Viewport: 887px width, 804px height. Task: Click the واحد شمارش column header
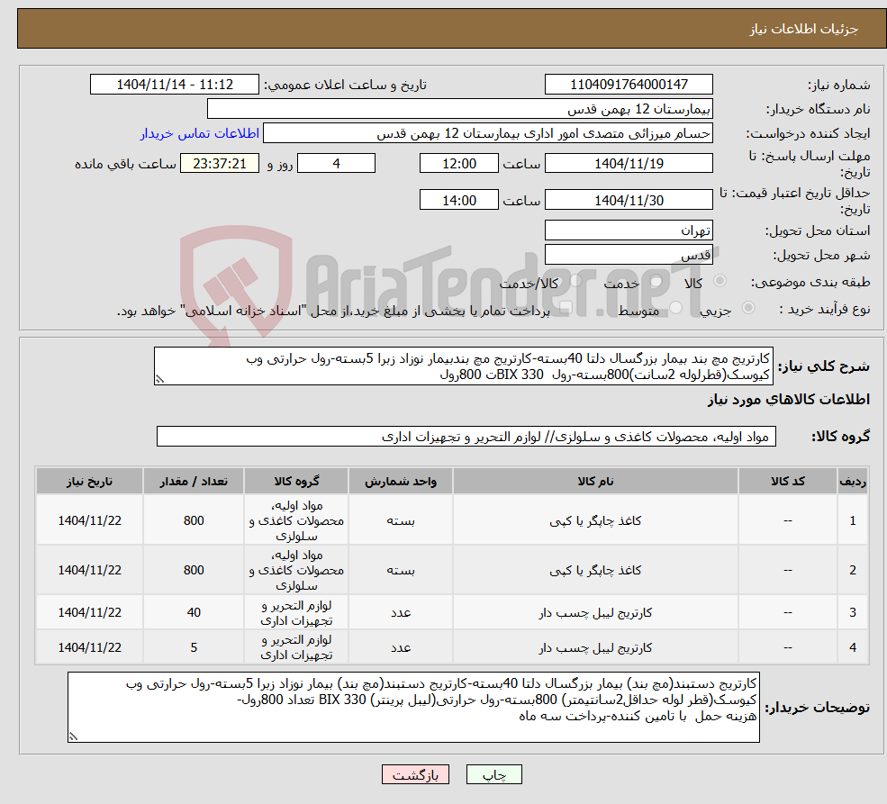point(401,481)
